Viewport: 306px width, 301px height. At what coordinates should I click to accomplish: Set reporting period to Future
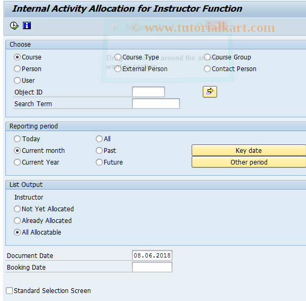99,162
